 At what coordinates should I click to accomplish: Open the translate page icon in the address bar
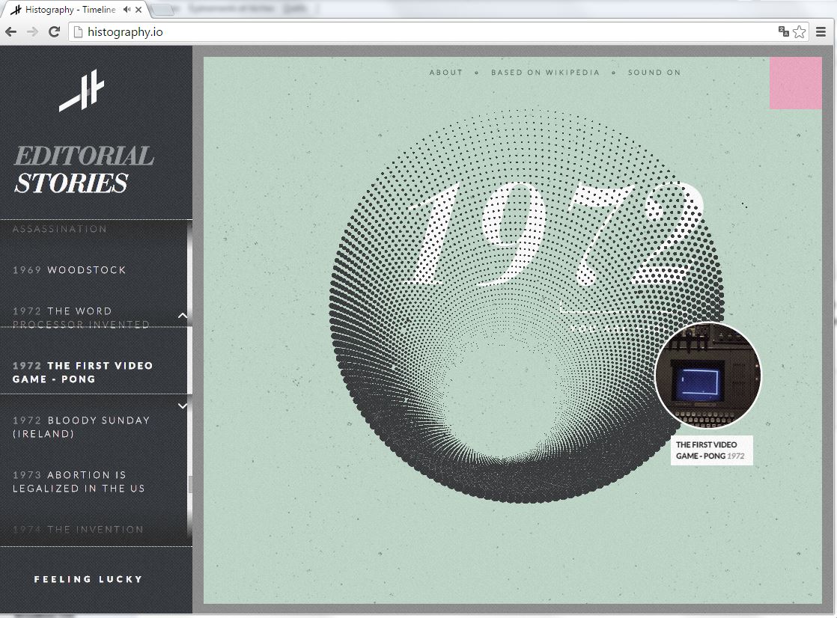click(783, 31)
